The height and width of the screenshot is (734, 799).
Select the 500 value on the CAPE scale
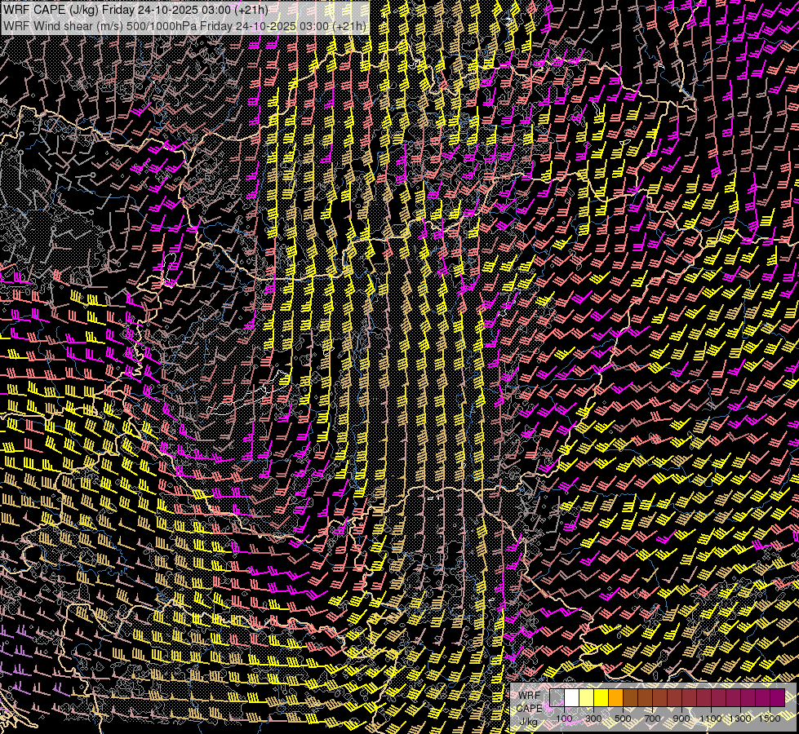coord(623,719)
